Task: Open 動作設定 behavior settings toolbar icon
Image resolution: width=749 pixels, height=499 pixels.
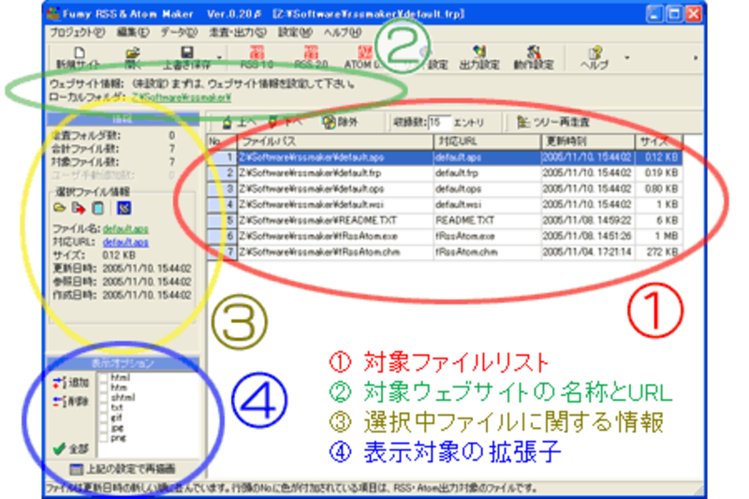Action: click(533, 58)
